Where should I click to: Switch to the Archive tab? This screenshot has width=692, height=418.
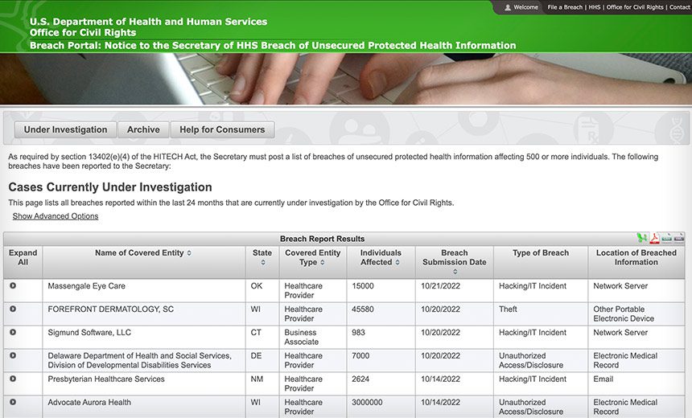[143, 129]
